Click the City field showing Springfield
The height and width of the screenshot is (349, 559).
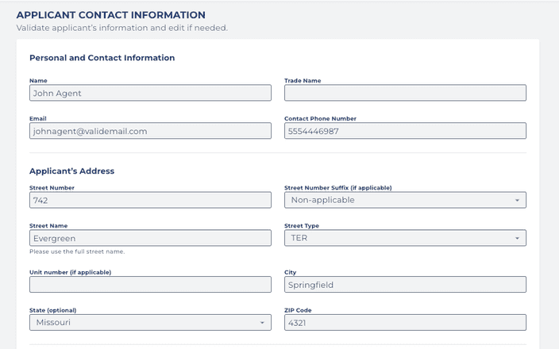[x=405, y=285]
